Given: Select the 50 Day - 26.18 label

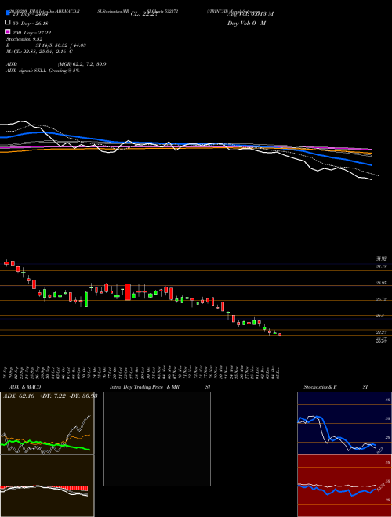Looking at the screenshot, I should pos(31,23).
